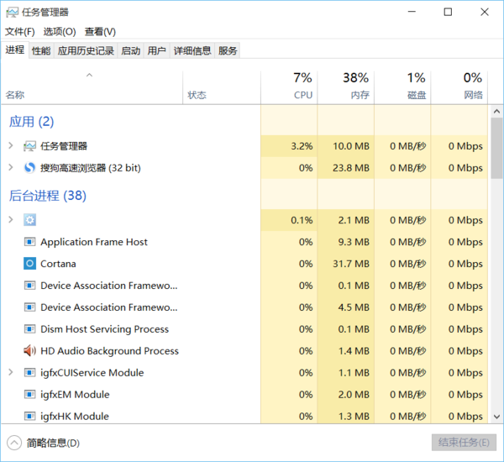Sort by the 网络 column header
This screenshot has height=462, width=504.
[x=459, y=87]
